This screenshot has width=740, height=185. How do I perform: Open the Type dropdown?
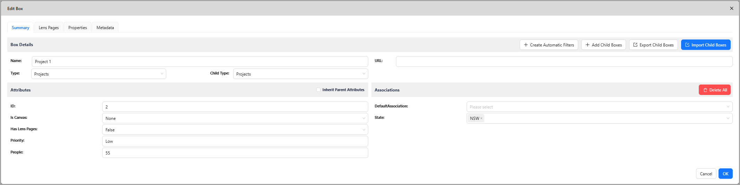pos(99,74)
